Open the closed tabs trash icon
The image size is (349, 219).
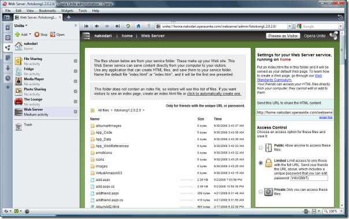(x=340, y=17)
